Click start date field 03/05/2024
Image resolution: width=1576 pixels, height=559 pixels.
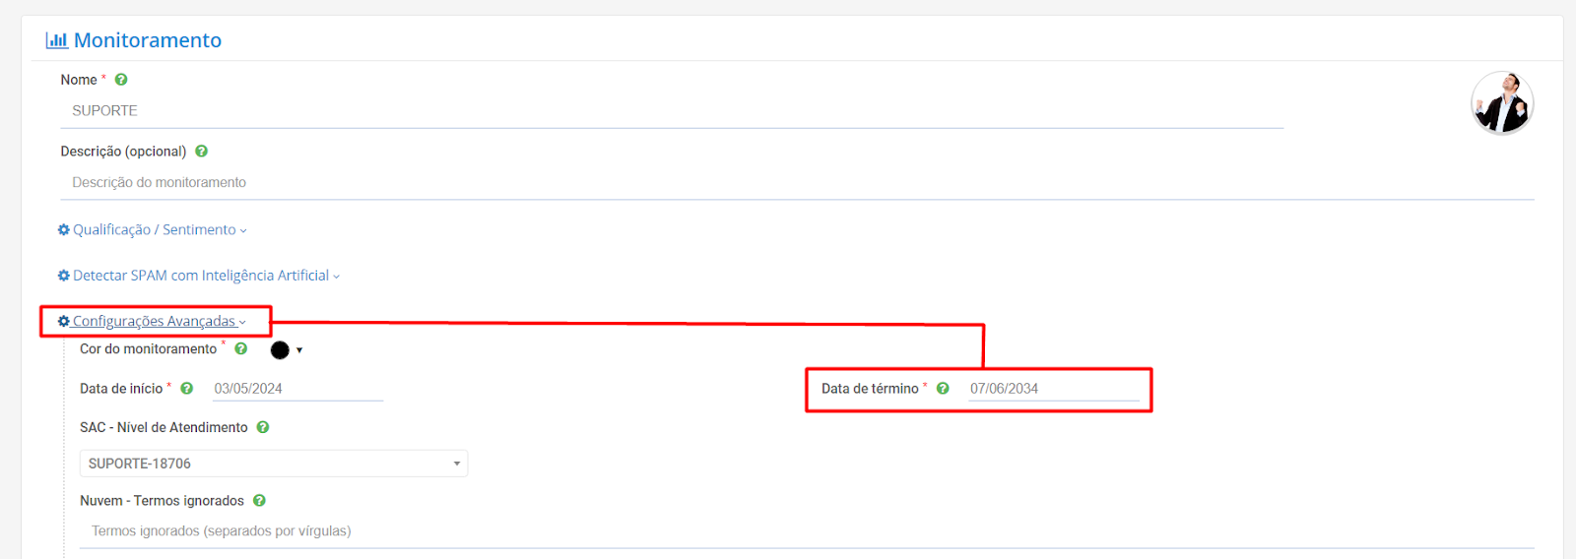pyautogui.click(x=297, y=389)
